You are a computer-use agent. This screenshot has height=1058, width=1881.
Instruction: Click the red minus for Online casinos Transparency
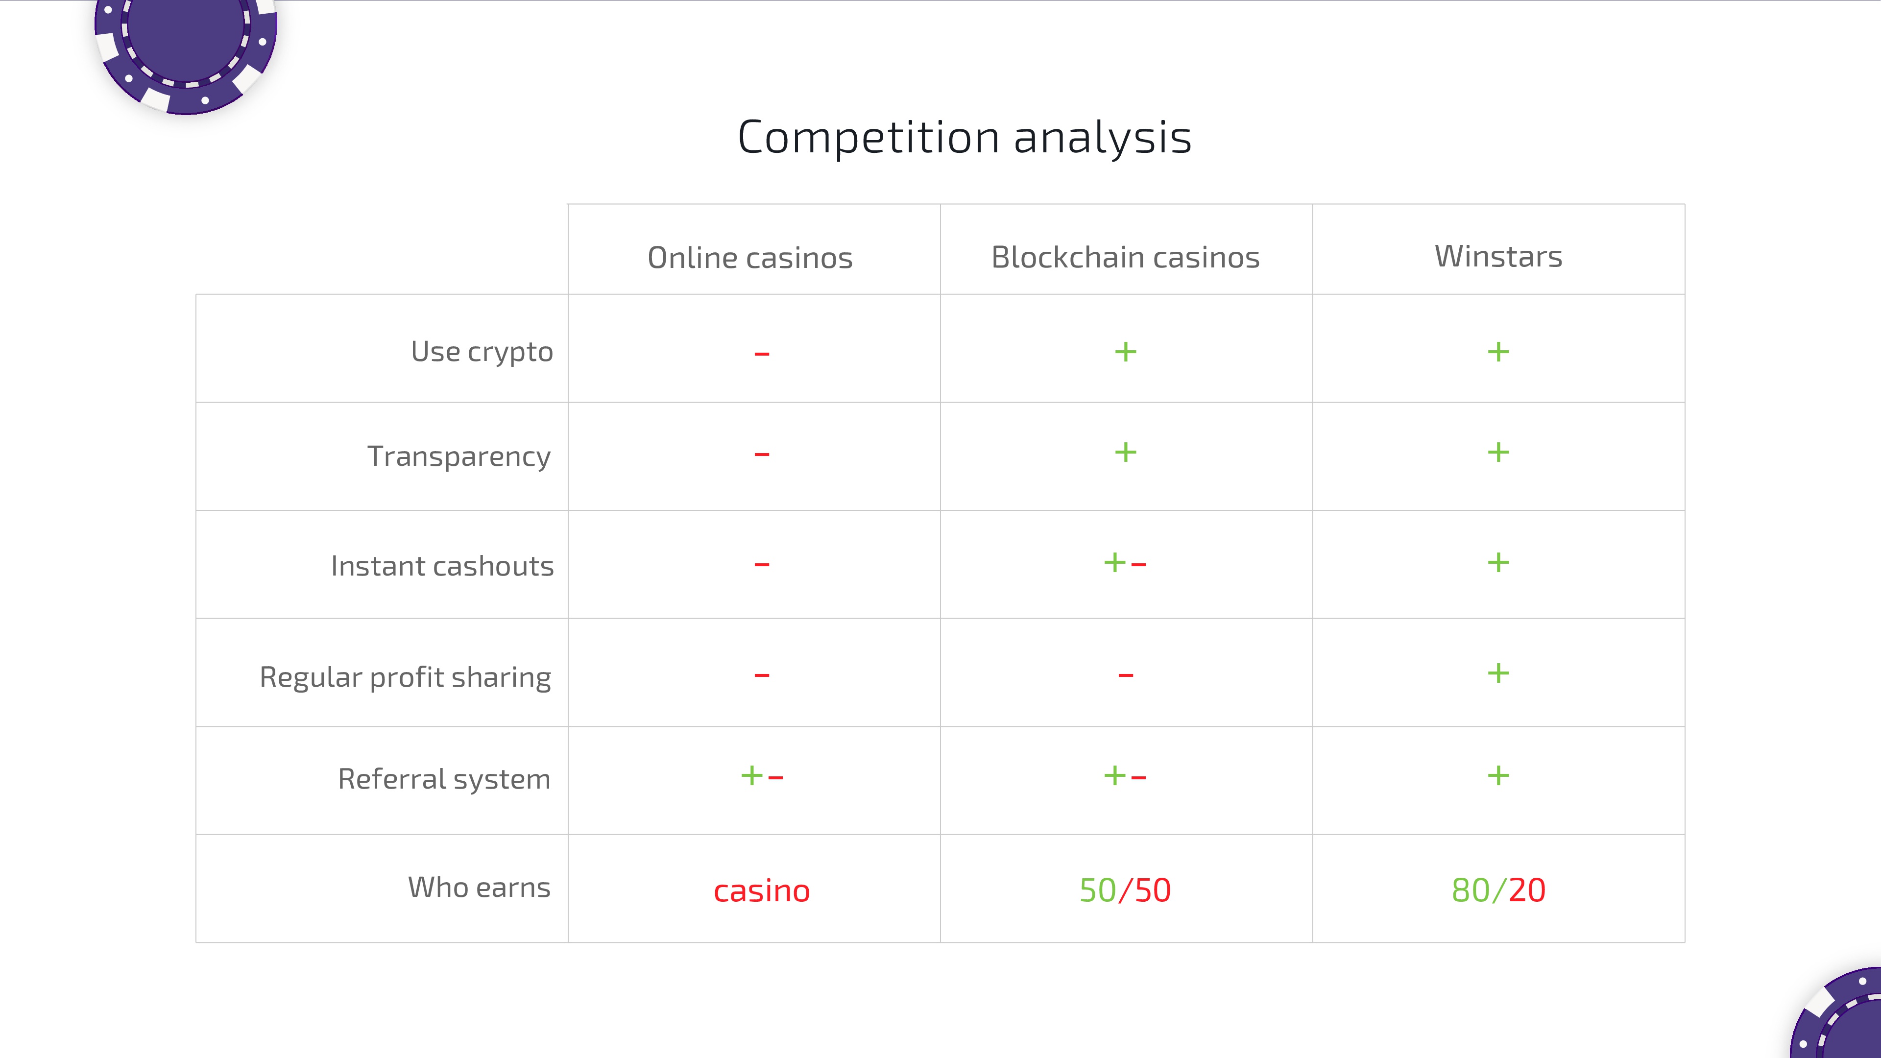pos(762,454)
